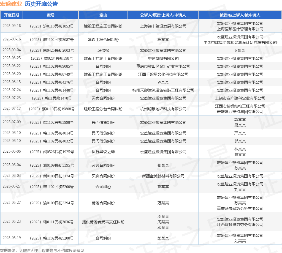
Task: Click plaintiff W某某
Action: click(163, 82)
